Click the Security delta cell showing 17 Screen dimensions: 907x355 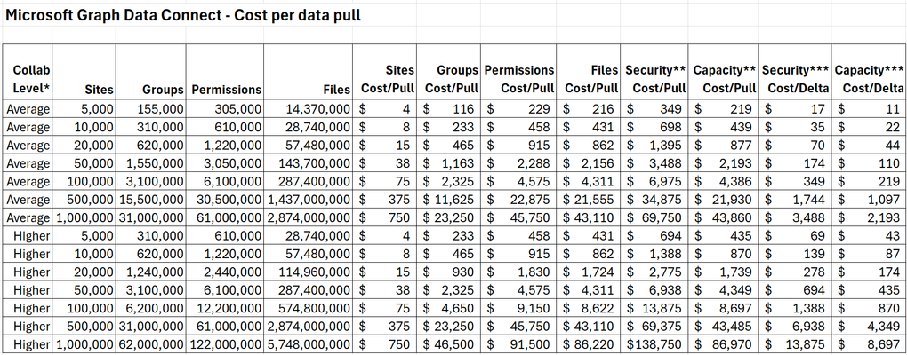tap(795, 108)
